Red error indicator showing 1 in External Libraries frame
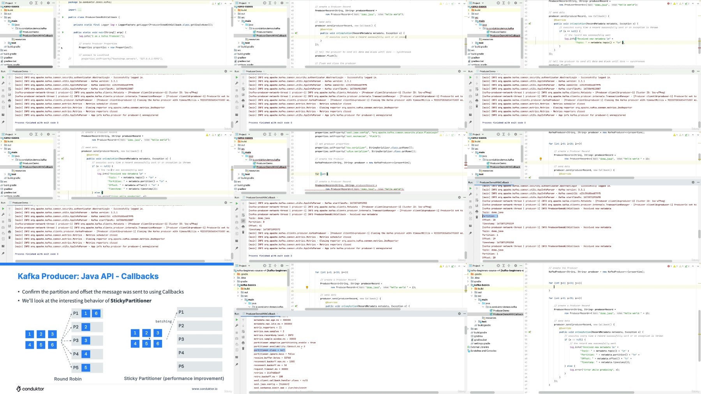The image size is (701, 394). click(670, 266)
